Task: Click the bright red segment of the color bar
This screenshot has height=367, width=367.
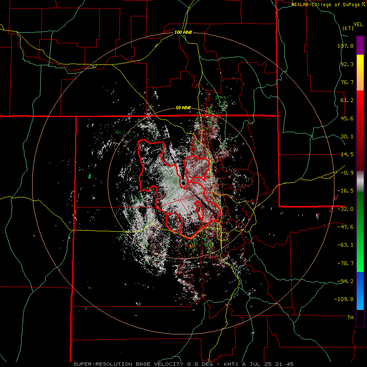Action: (360, 105)
